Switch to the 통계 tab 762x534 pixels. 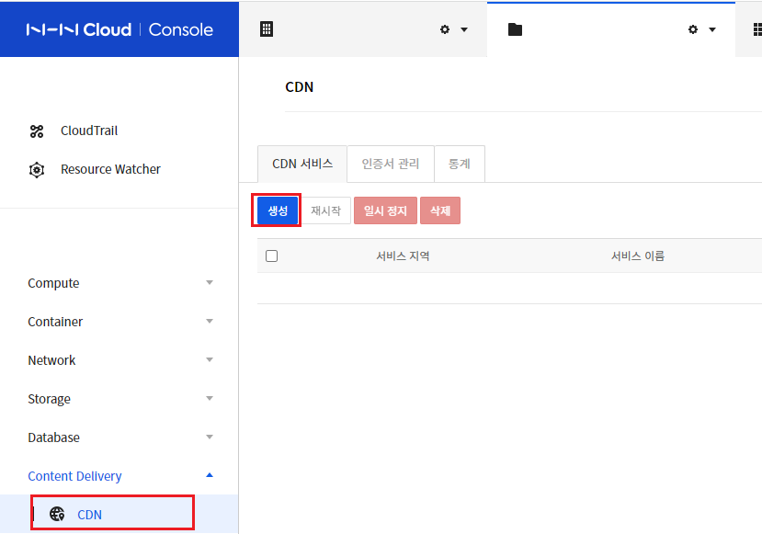coord(460,164)
